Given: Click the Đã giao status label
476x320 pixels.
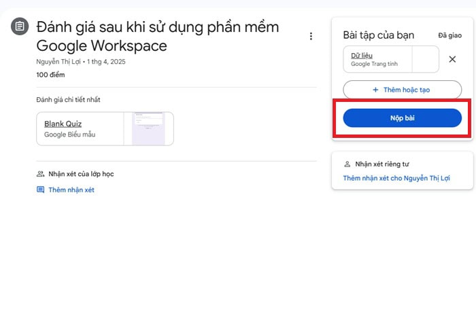Looking at the screenshot, I should coord(449,35).
